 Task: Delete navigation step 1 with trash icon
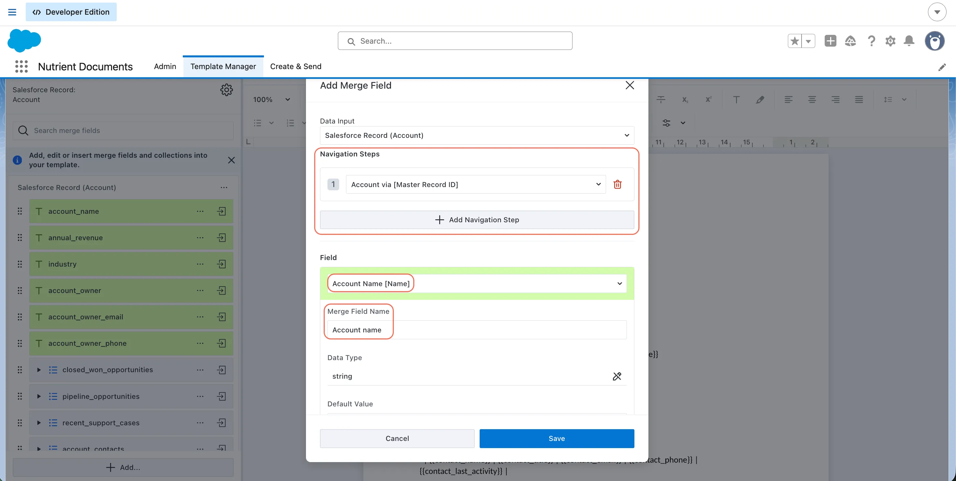[617, 184]
